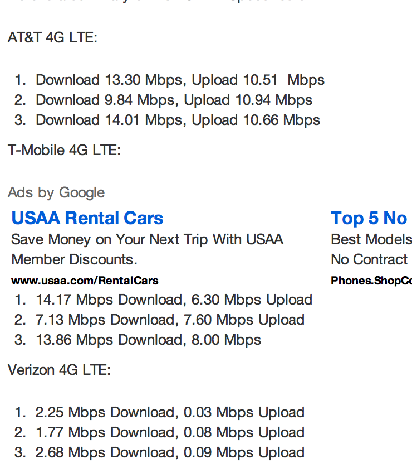Click the Ads by Google label
412x463 pixels.
56,193
